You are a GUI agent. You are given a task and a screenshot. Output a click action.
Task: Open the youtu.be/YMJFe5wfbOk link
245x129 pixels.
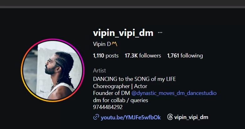pyautogui.click(x=131, y=117)
